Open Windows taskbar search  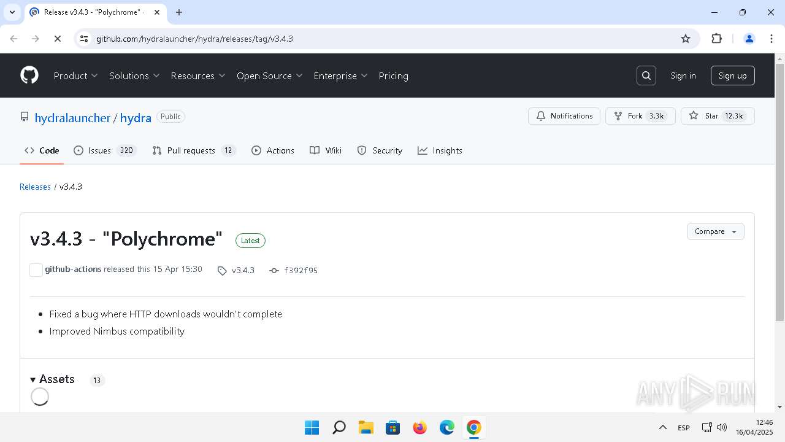[x=339, y=427]
